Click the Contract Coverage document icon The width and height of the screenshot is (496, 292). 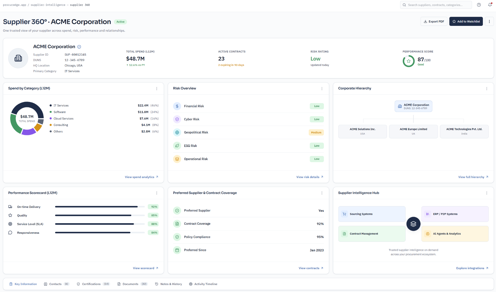[x=177, y=224]
